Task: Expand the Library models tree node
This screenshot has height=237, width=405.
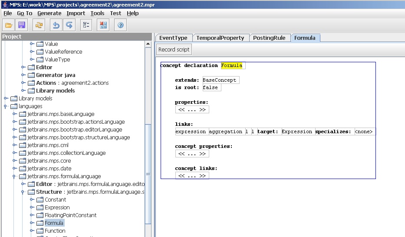Action: (6, 99)
